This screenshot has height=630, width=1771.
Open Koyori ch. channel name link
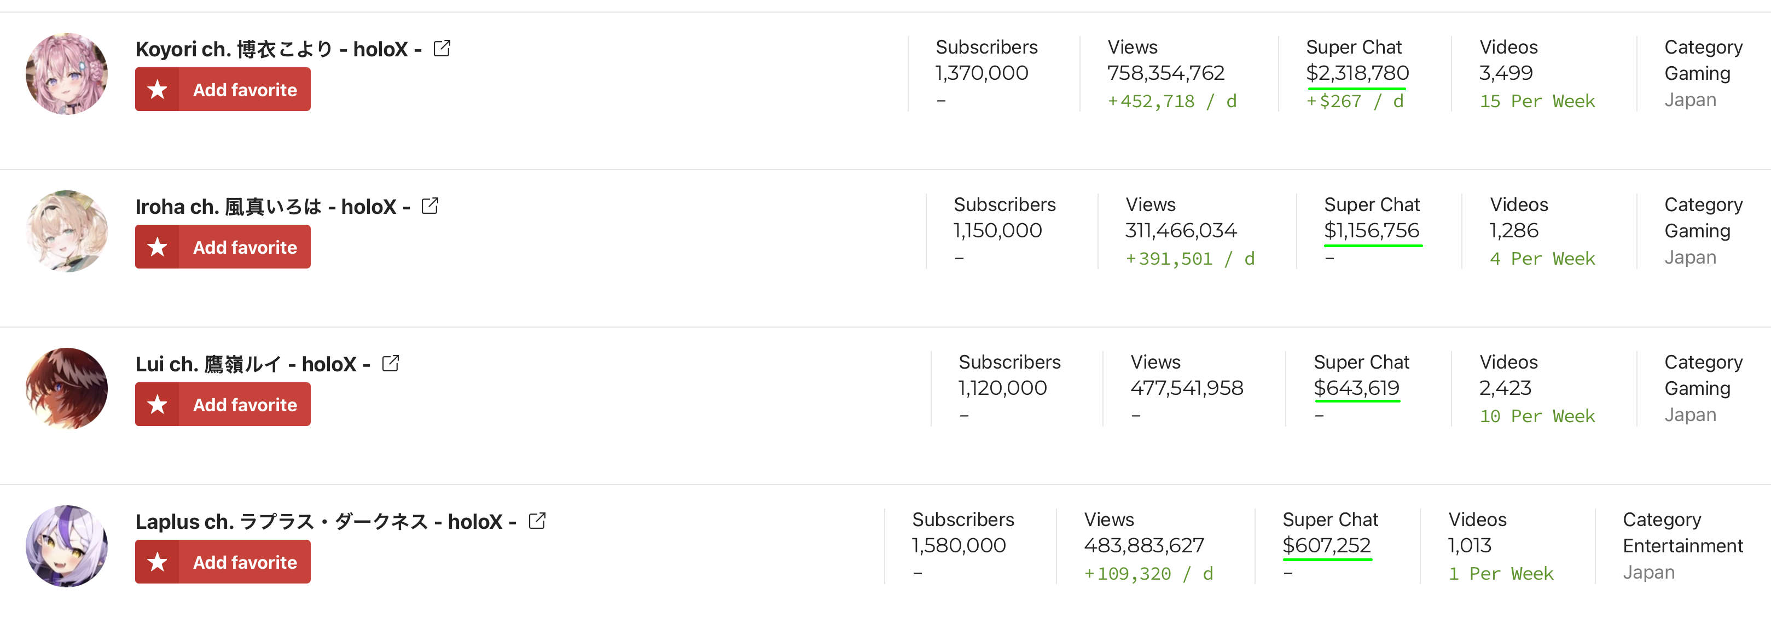(x=278, y=49)
